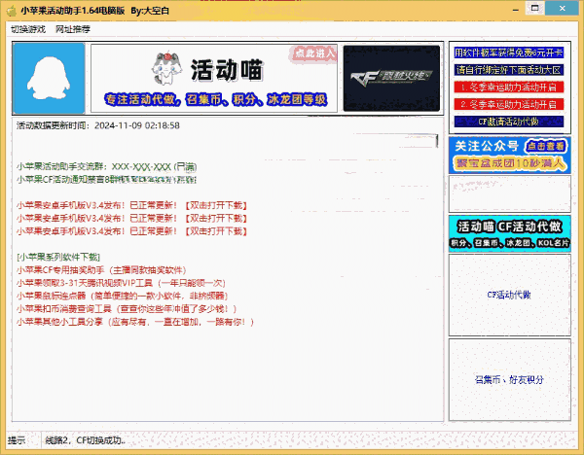Viewport: 584px width, 455px height.
Task: Close the 小苹果活动助手 window
Action: [x=562, y=8]
